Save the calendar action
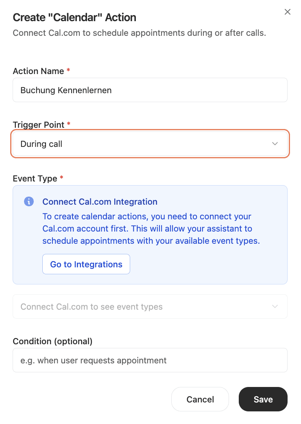301x424 pixels. click(x=263, y=399)
